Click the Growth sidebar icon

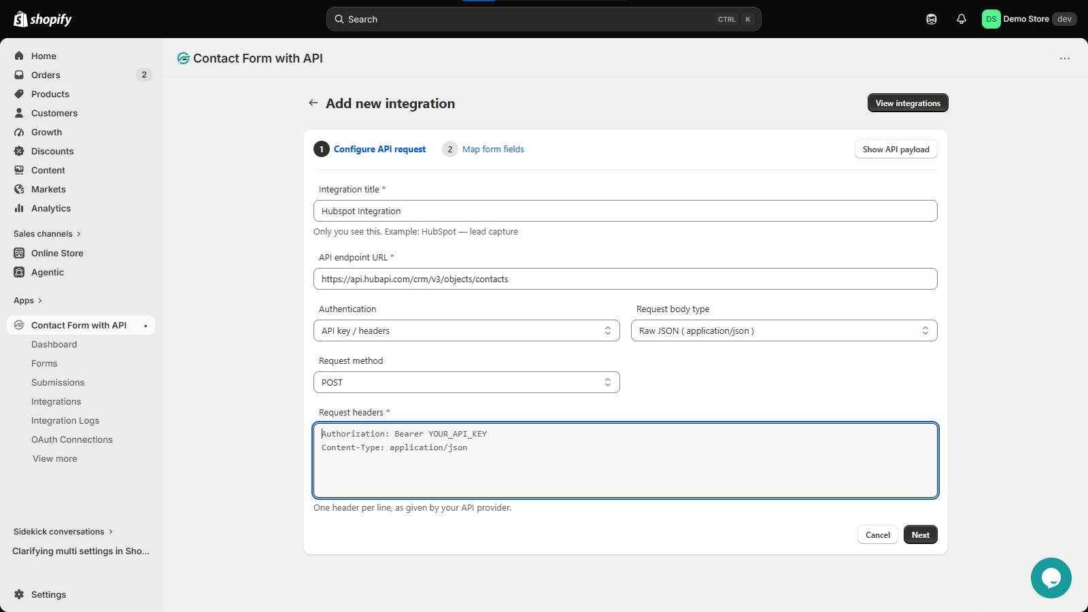click(x=19, y=132)
